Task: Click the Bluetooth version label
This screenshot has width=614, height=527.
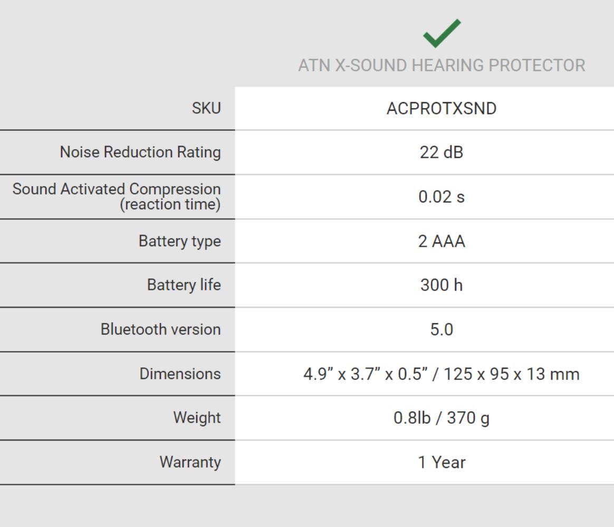Action: (160, 329)
